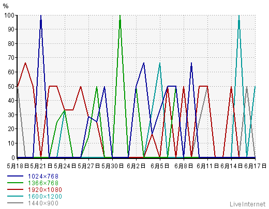
Task: Click the 50 value on y-axis
Action: [x=11, y=86]
